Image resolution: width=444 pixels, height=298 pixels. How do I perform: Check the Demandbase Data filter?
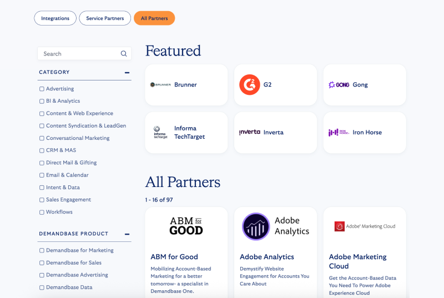coord(42,287)
